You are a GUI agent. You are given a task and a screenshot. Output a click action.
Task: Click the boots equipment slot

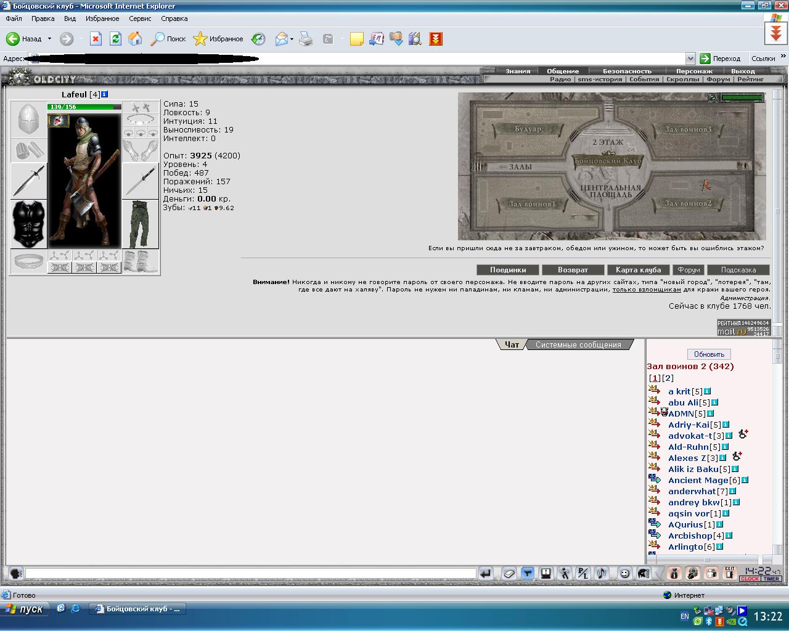pos(141,261)
